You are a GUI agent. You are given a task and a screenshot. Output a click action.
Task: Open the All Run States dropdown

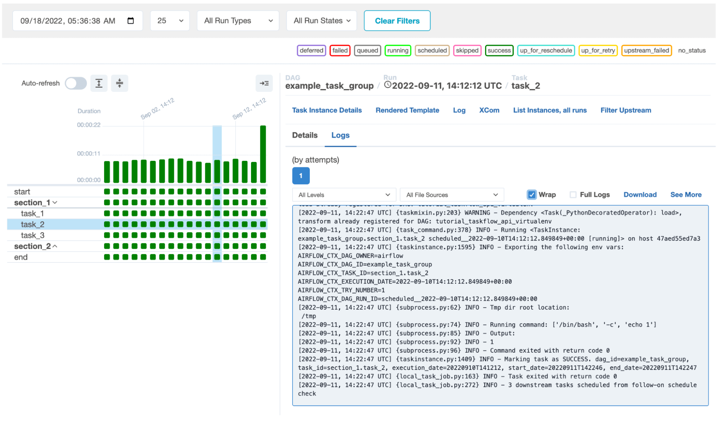(321, 21)
